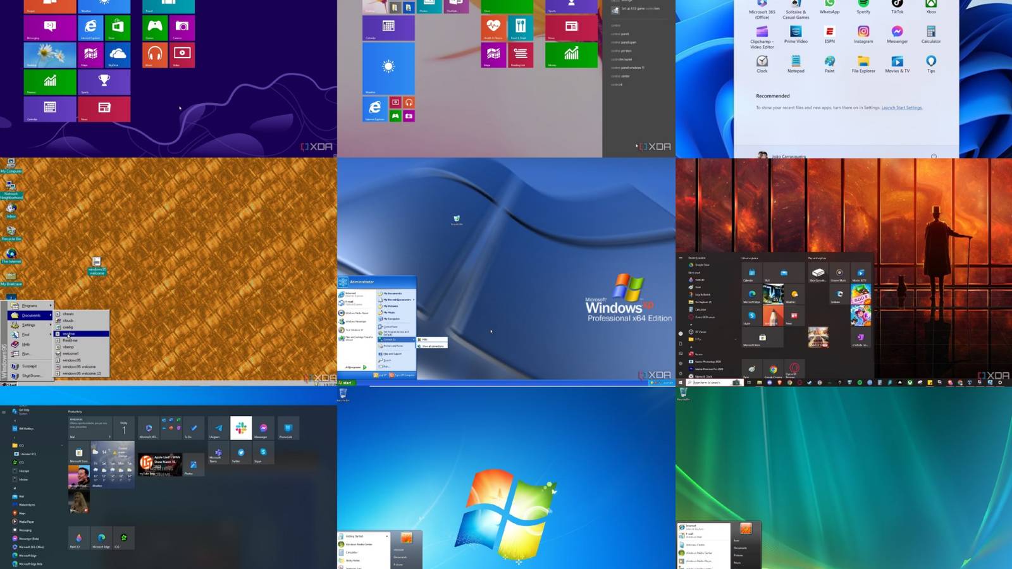
Task: Expand the Settings submenu in Windows 95
Action: pos(29,325)
